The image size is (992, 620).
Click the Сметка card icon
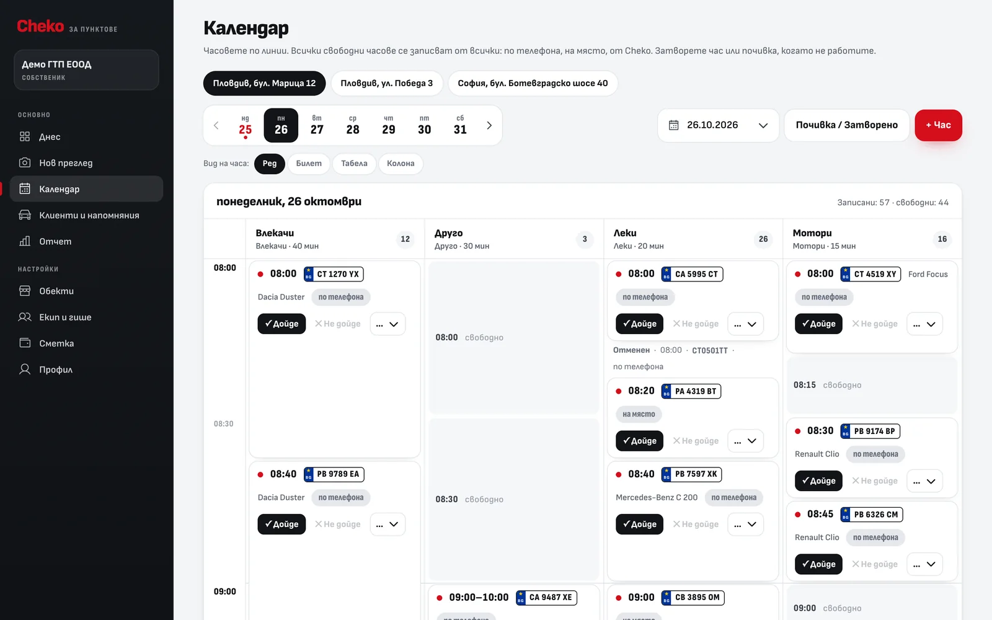(x=25, y=343)
